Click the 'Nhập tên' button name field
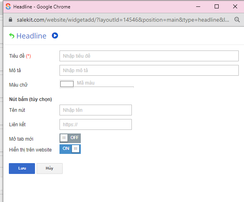The width and height of the screenshot is (244, 202). click(x=96, y=110)
